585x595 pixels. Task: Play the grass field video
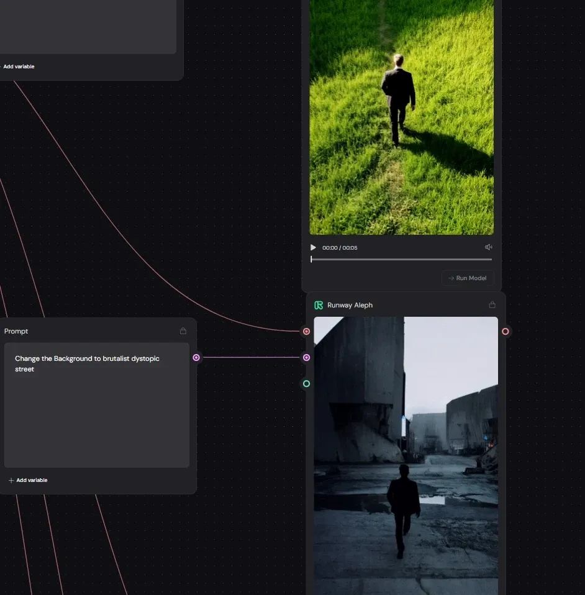click(x=313, y=247)
